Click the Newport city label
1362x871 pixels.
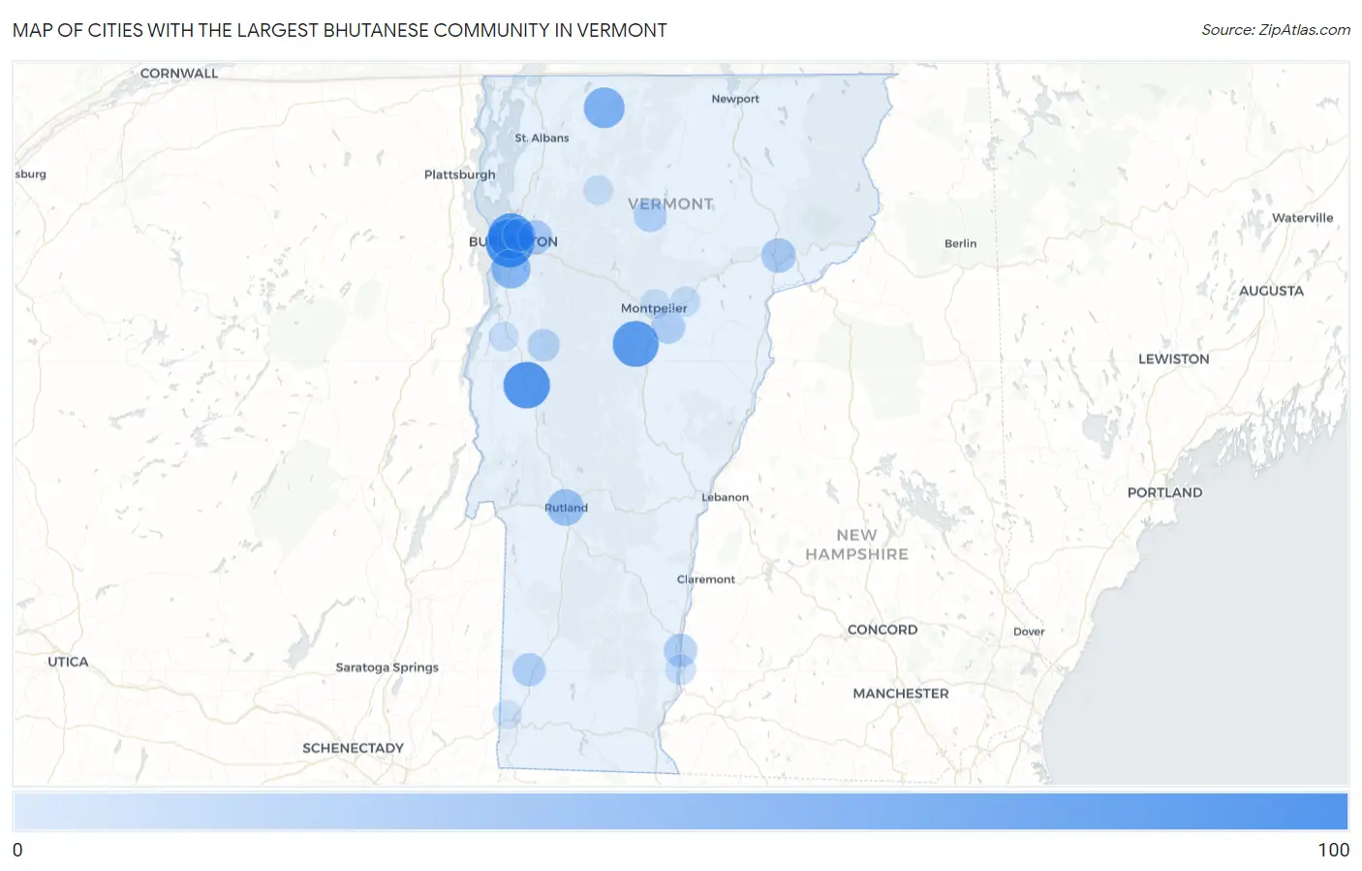point(735,99)
